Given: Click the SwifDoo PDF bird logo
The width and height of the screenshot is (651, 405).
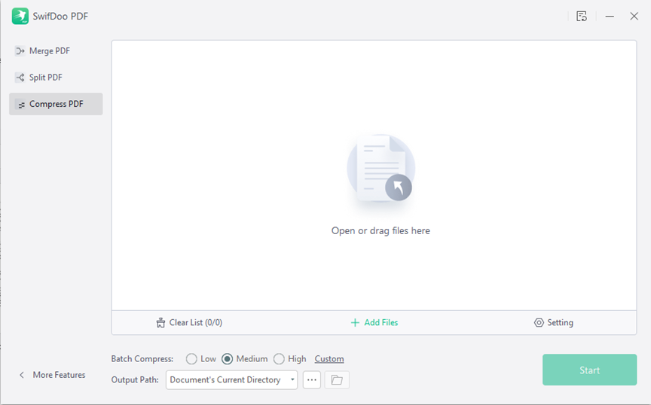Looking at the screenshot, I should pyautogui.click(x=20, y=16).
